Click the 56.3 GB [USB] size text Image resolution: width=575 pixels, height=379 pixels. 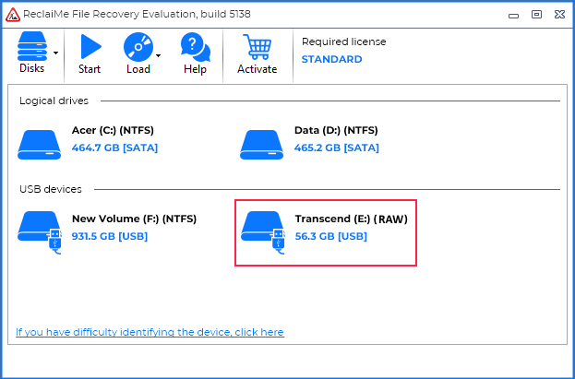coord(331,236)
